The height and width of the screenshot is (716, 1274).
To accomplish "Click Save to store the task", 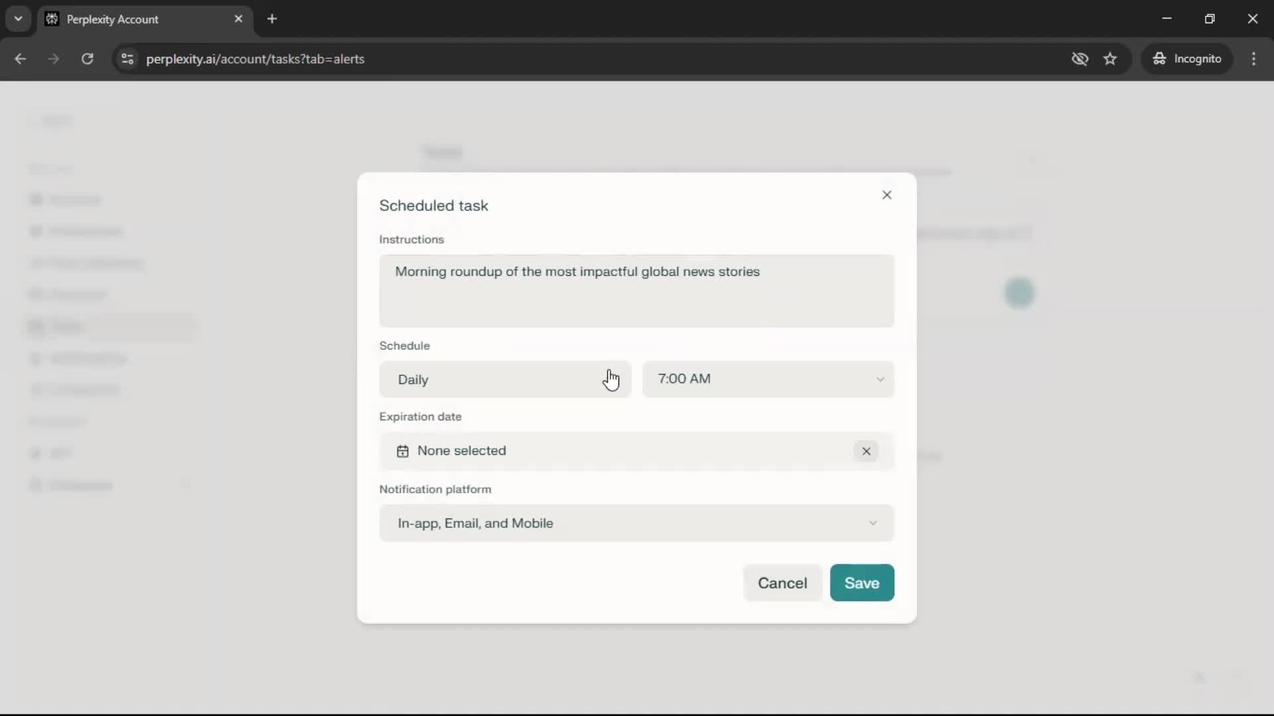I will (861, 583).
